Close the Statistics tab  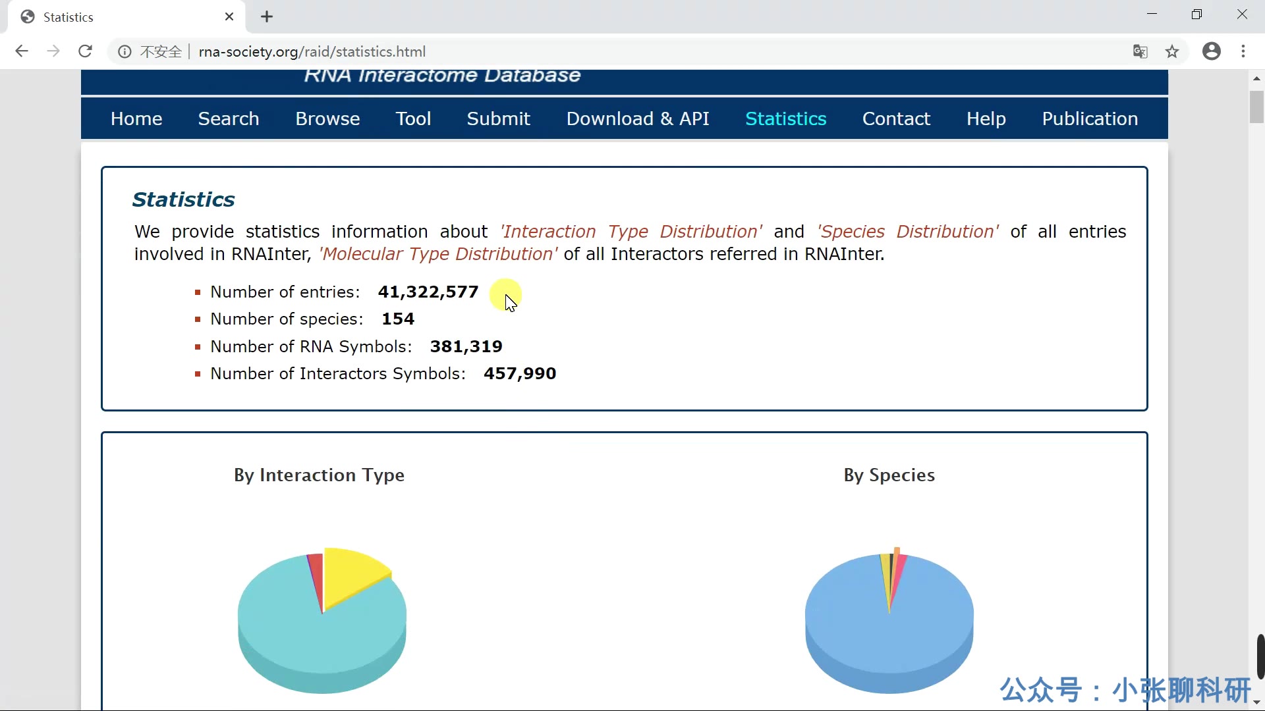[229, 17]
